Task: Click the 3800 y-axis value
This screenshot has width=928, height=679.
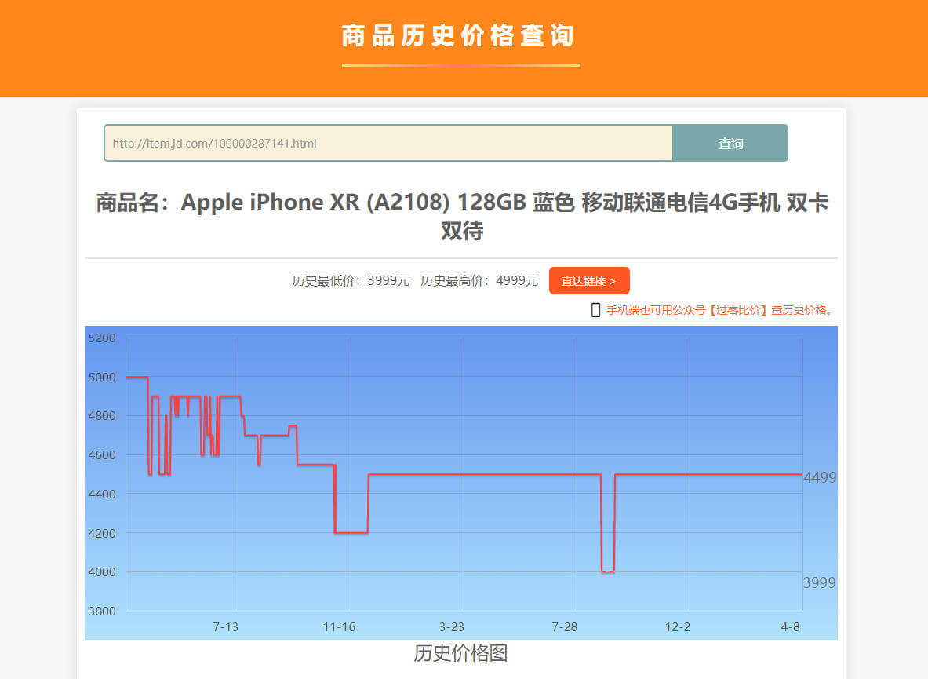Action: point(102,611)
